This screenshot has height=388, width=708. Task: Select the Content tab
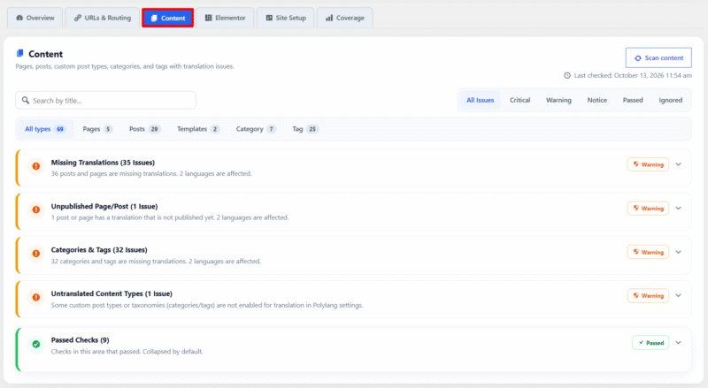click(x=168, y=18)
